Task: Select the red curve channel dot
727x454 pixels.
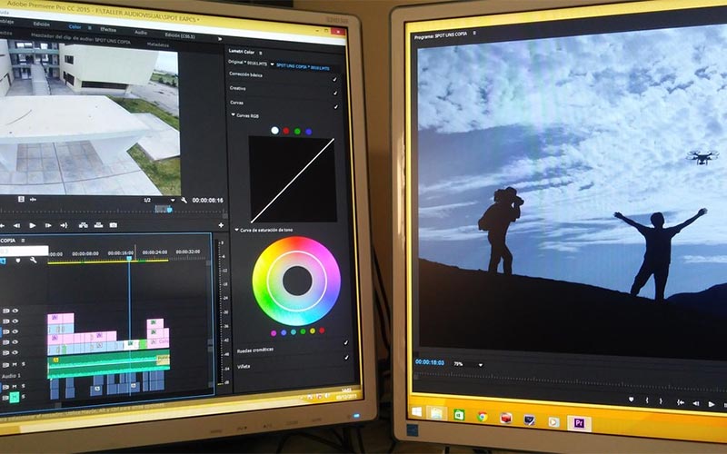Action: (286, 131)
